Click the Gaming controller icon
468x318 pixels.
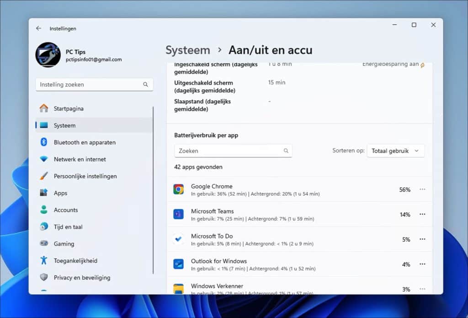[44, 243]
